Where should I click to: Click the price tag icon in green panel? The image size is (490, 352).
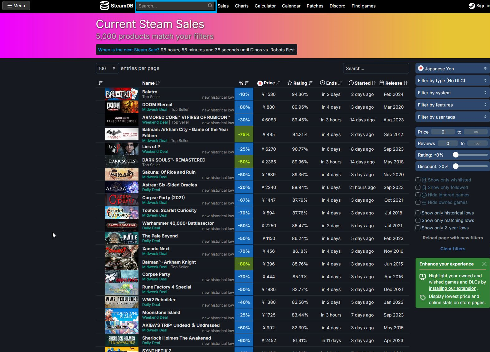[x=423, y=298]
